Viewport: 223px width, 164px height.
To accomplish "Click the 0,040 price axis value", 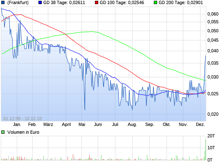I will point(213,51).
